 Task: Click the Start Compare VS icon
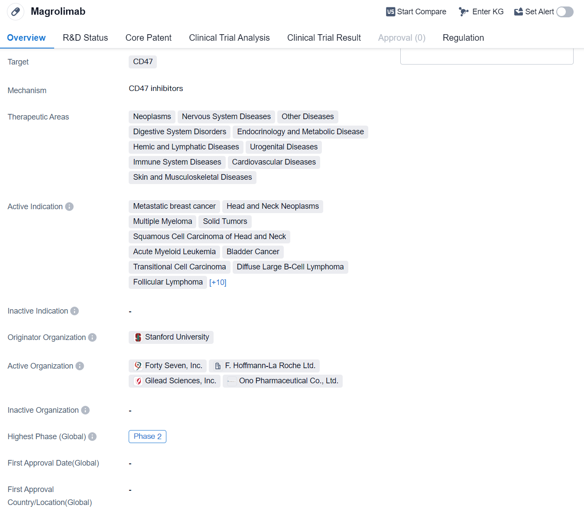(x=390, y=12)
